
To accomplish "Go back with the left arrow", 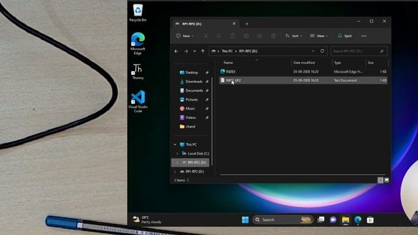I will (x=176, y=51).
